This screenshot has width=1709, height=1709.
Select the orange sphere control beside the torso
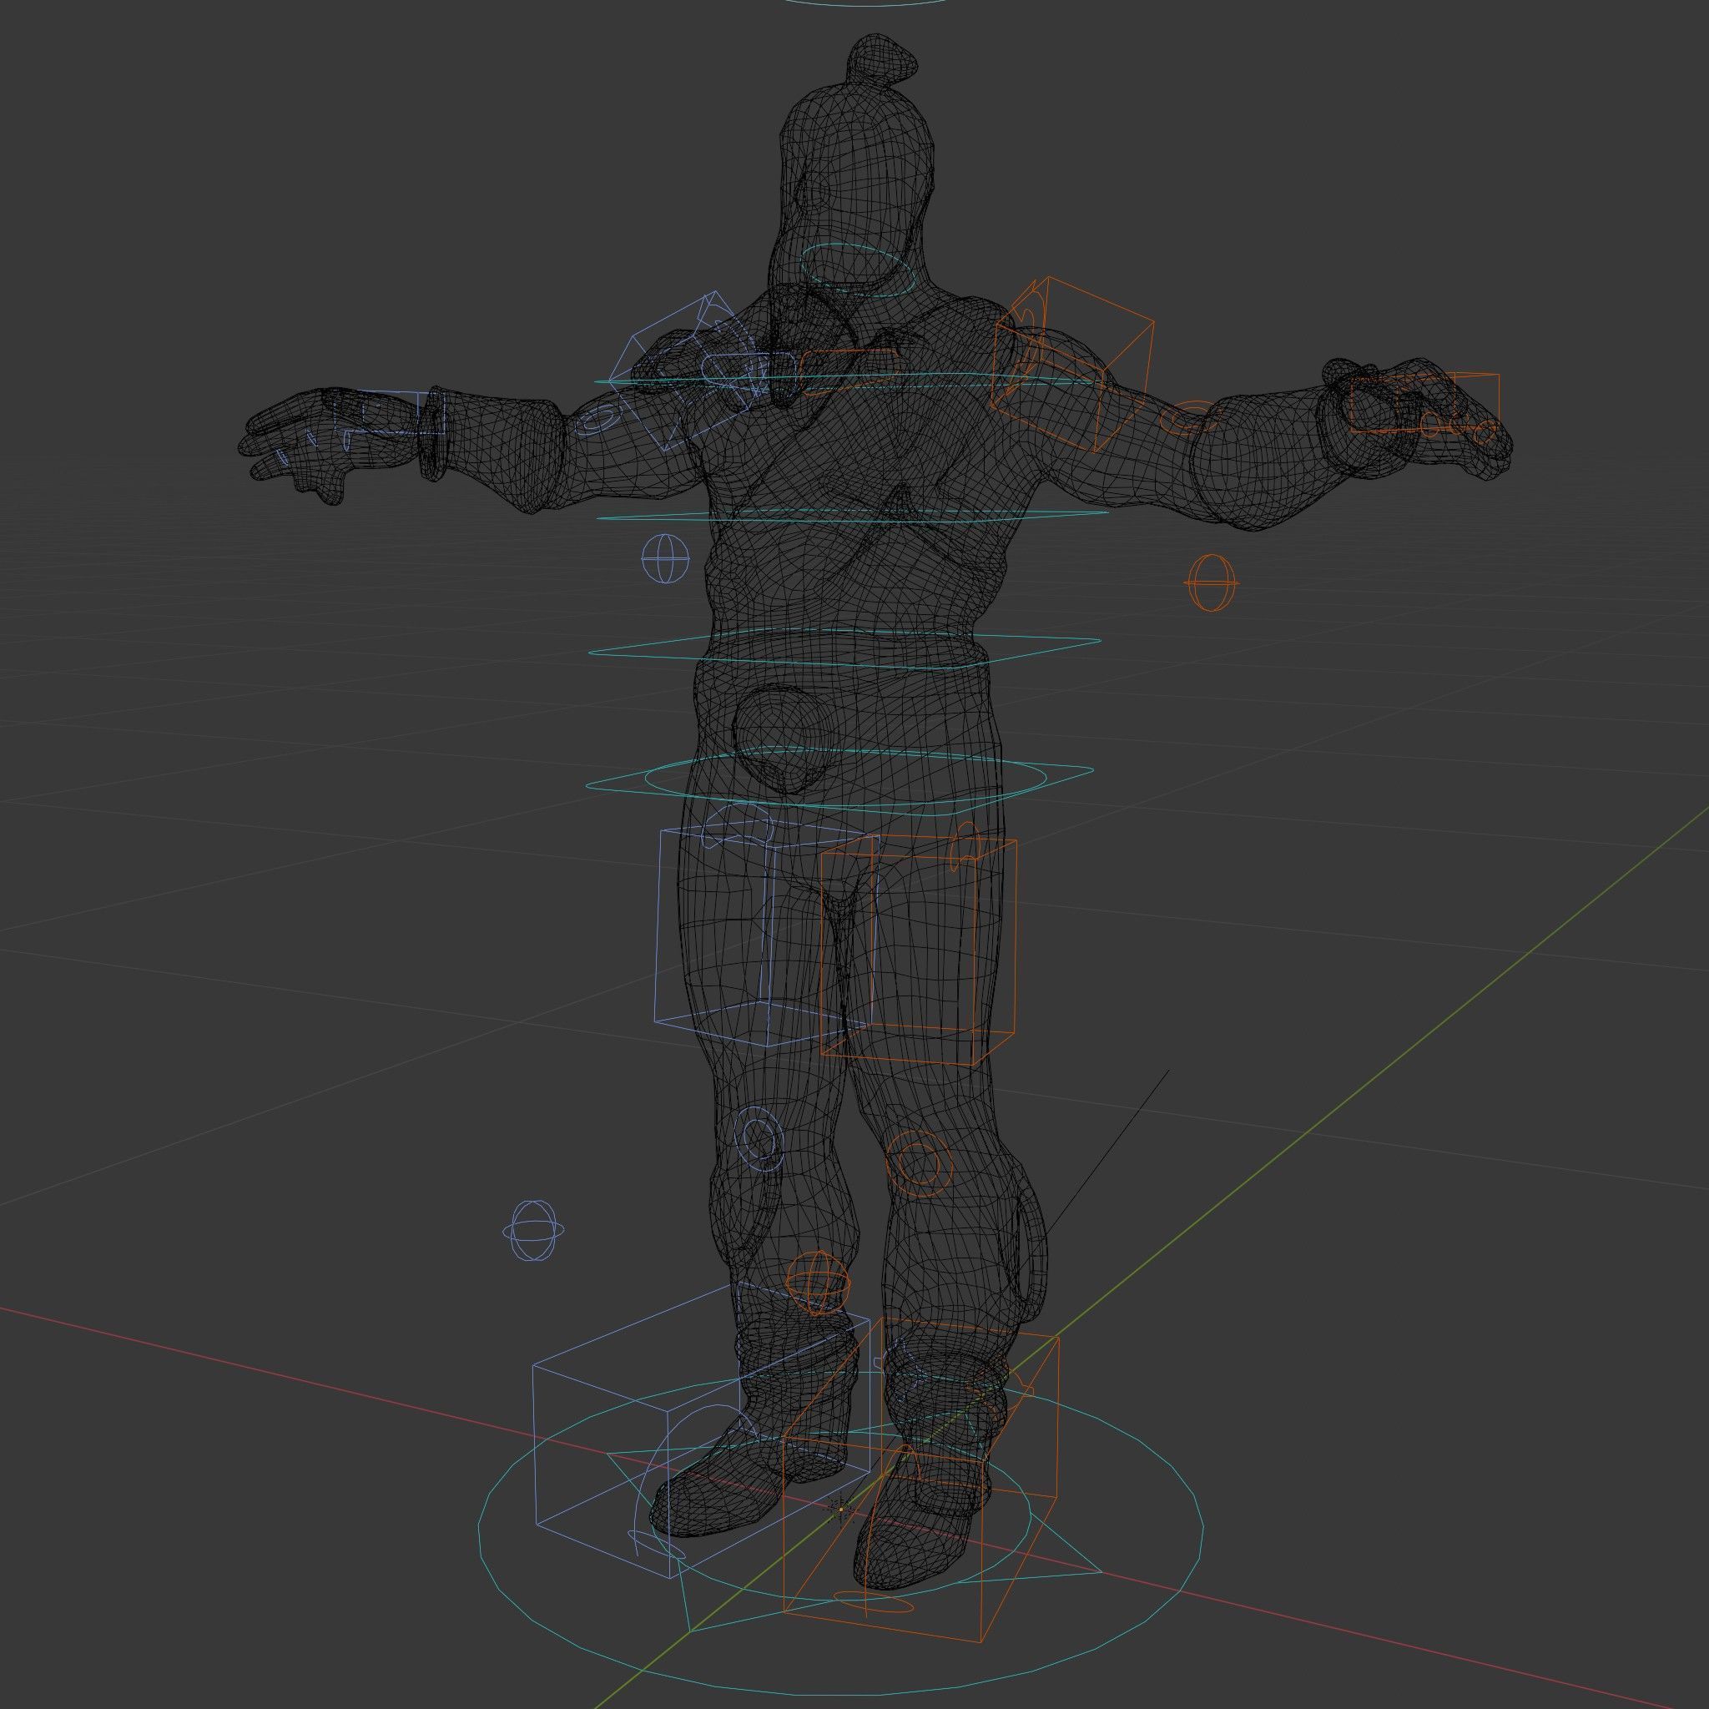click(1211, 582)
